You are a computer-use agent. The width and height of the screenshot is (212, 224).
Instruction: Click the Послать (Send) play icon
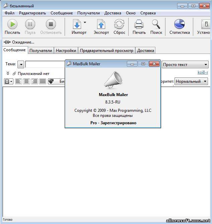coord(12,24)
